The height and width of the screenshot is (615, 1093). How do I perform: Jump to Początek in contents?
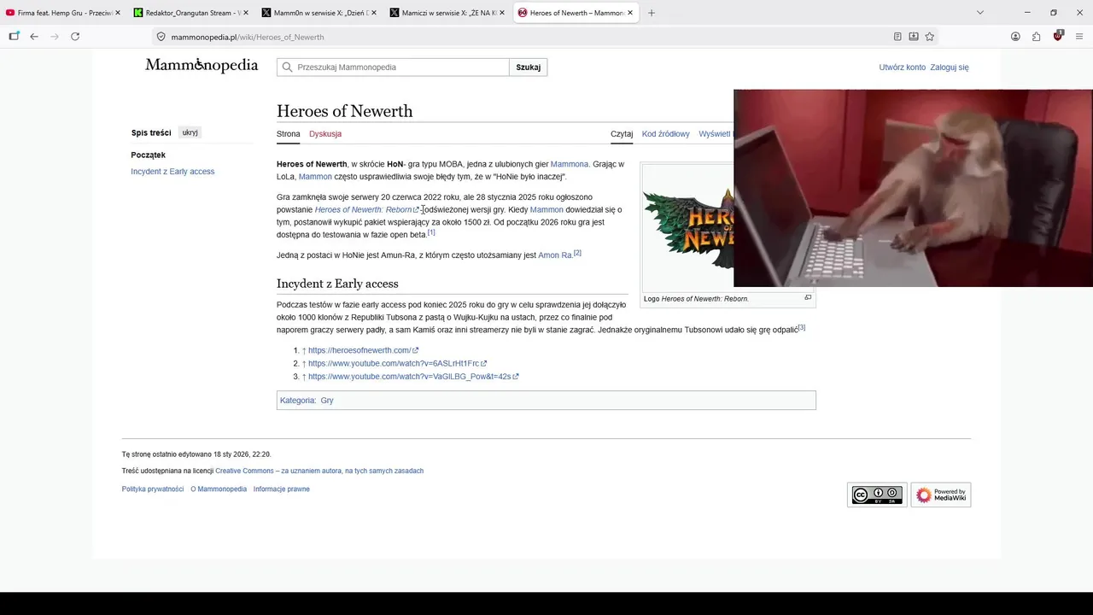149,155
